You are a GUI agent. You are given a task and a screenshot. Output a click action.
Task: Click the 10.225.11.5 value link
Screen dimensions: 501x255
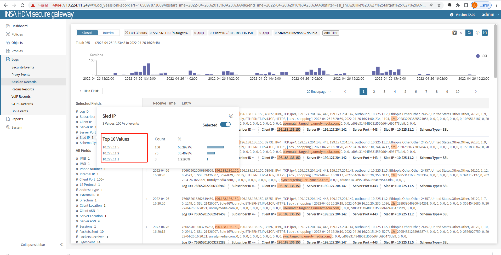111,147
